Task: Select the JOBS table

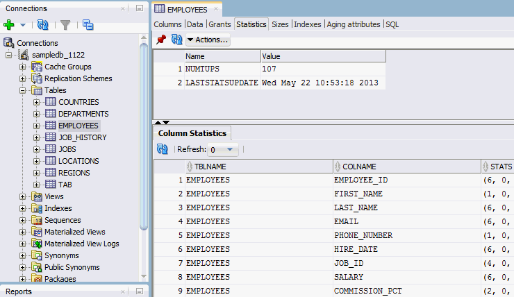Action: coord(67,149)
